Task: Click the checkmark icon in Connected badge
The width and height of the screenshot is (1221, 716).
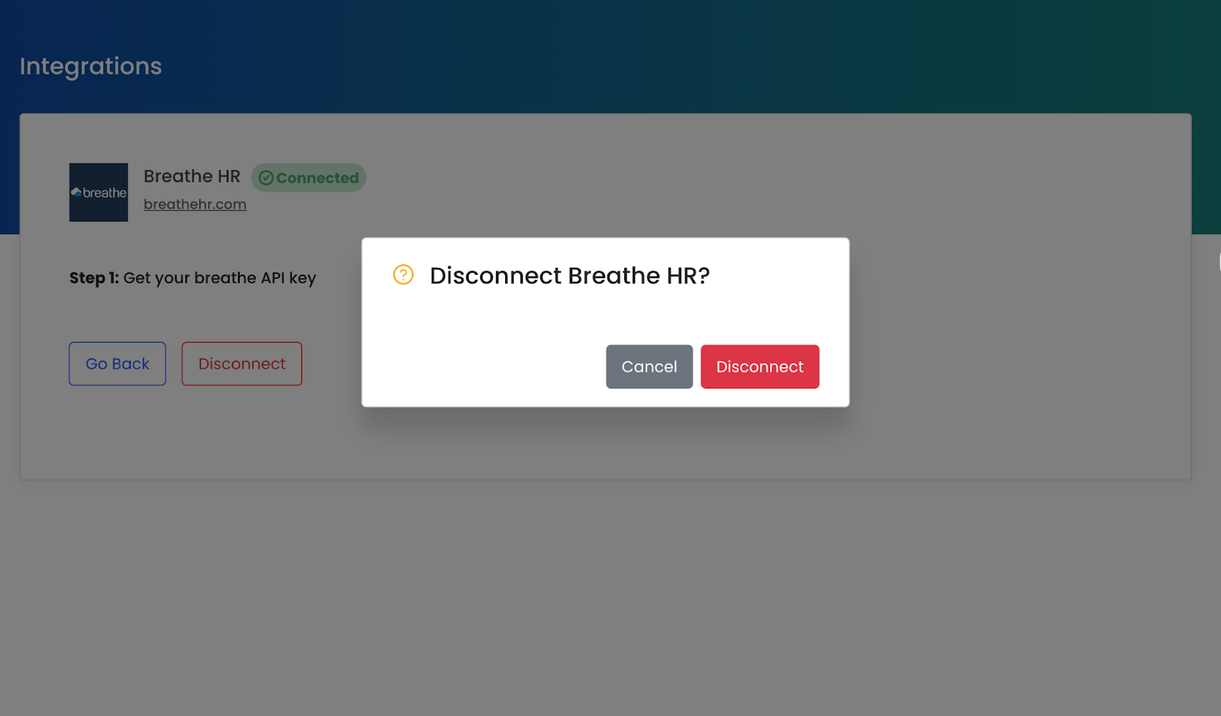Action: [x=266, y=178]
